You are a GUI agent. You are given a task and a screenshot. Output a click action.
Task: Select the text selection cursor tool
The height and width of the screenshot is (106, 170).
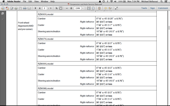point(56,8)
